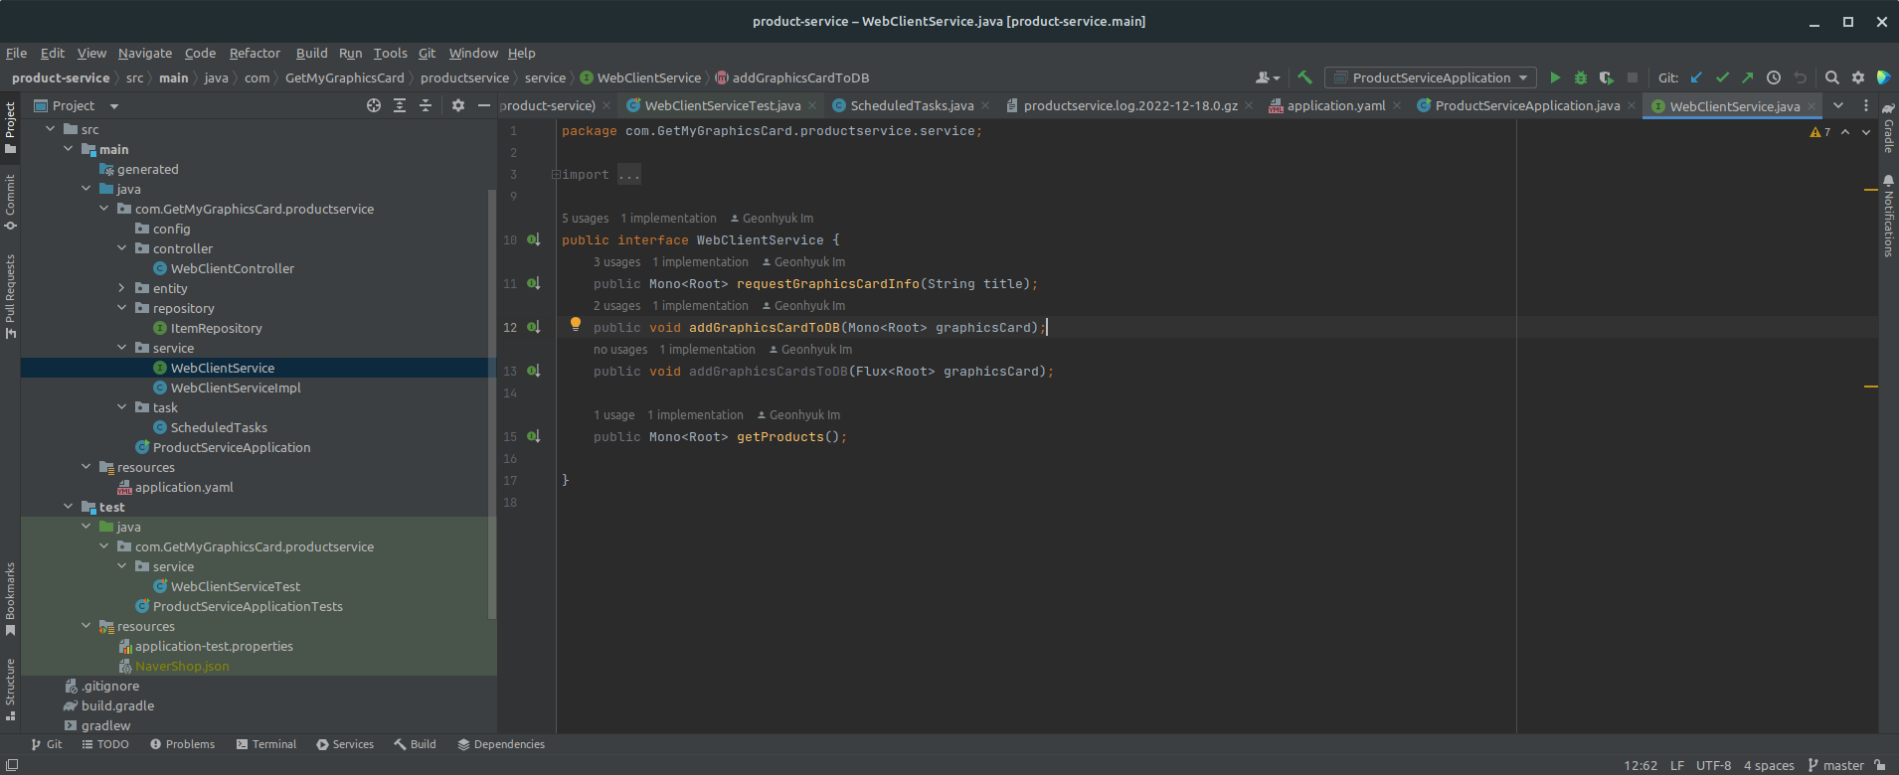Click Select Opened File target icon
The width and height of the screenshot is (1899, 775).
(374, 105)
